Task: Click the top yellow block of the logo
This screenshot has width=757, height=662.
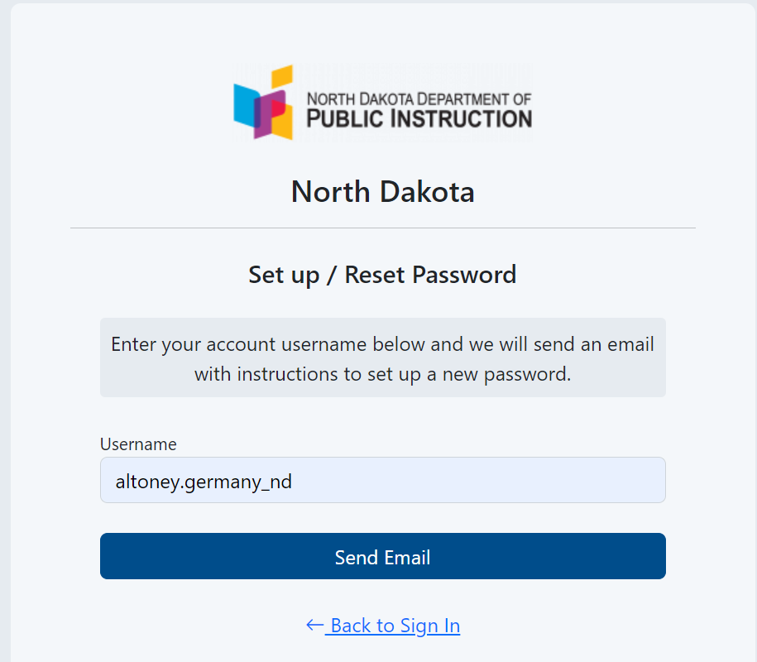Action: point(282,75)
